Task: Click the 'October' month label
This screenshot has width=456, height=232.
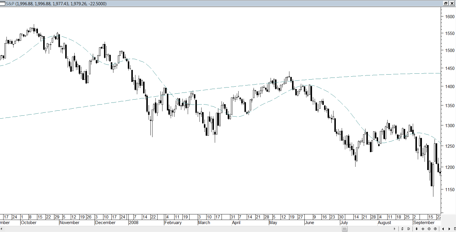Action: coord(28,223)
